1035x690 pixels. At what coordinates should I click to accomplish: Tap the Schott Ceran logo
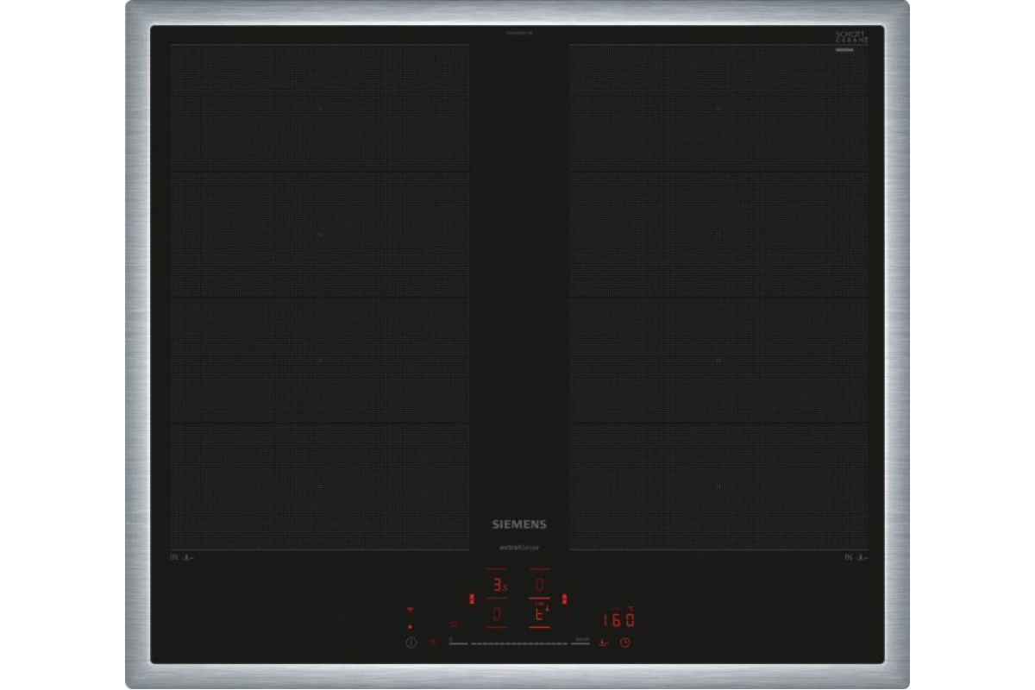(850, 37)
